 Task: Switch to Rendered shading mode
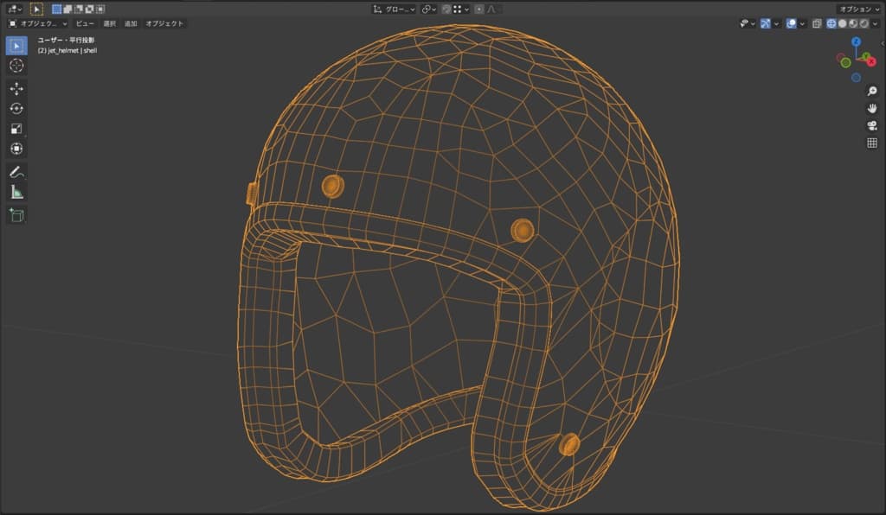864,23
